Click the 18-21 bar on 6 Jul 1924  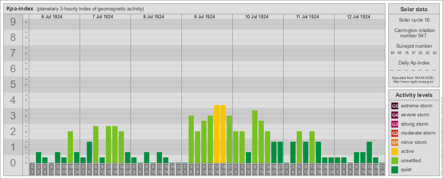coord(70,147)
